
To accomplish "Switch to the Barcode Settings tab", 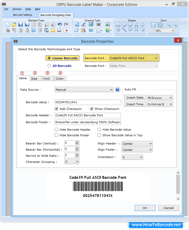I will tap(23, 15).
